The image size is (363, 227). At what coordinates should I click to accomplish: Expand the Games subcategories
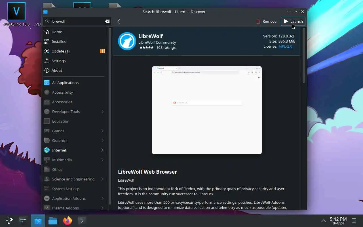point(102,131)
